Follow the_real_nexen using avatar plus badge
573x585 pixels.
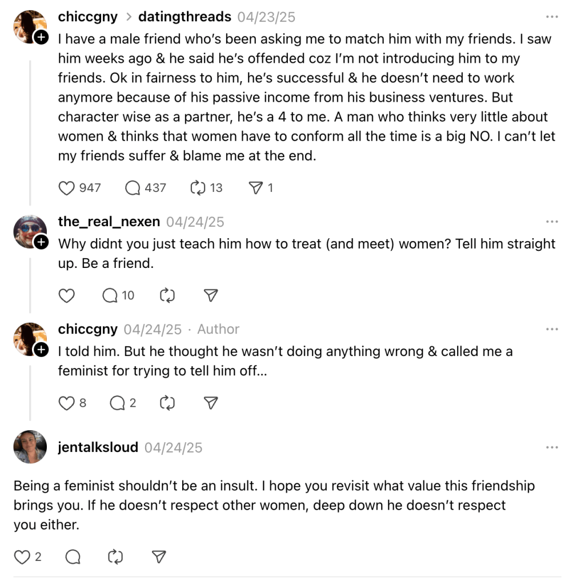point(41,242)
